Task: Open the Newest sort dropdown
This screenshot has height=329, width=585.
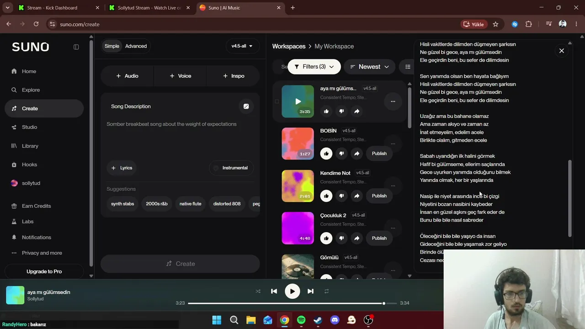Action: coord(369,67)
